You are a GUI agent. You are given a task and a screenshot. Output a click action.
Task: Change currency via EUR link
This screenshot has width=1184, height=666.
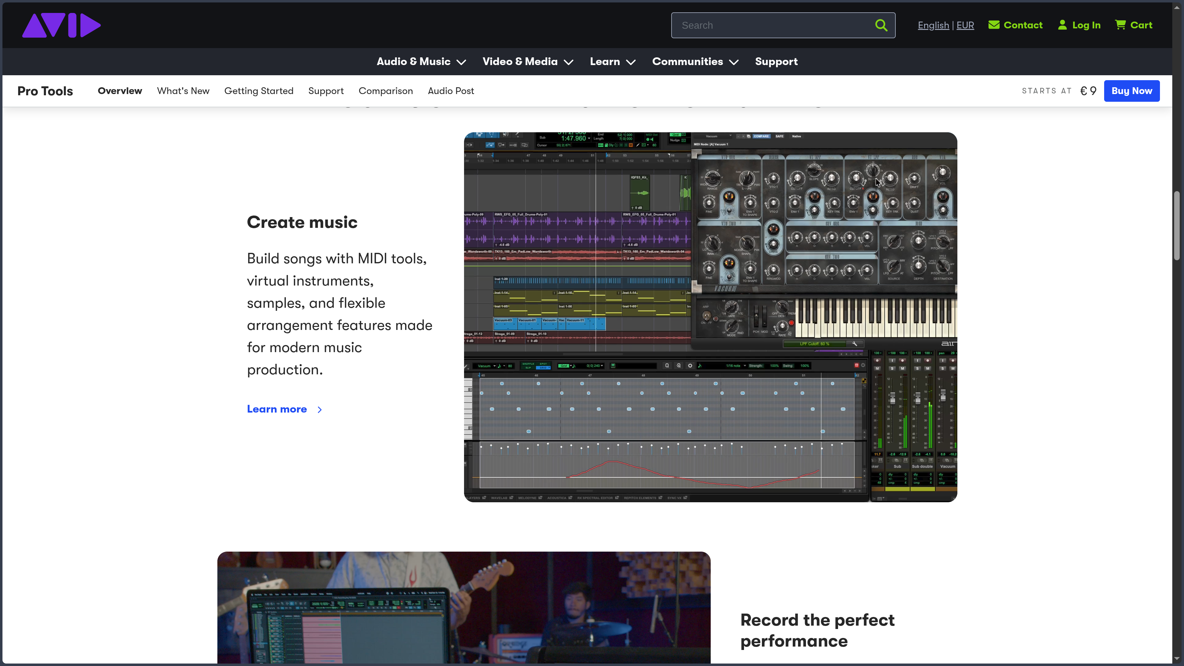pos(965,25)
